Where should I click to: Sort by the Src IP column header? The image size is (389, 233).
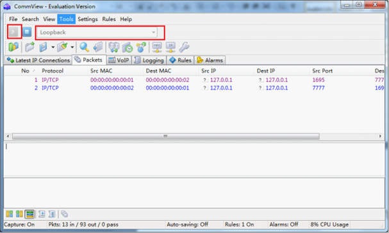[x=209, y=71]
